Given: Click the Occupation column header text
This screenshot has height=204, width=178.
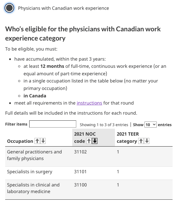Looking at the screenshot, I should click(20, 141).
